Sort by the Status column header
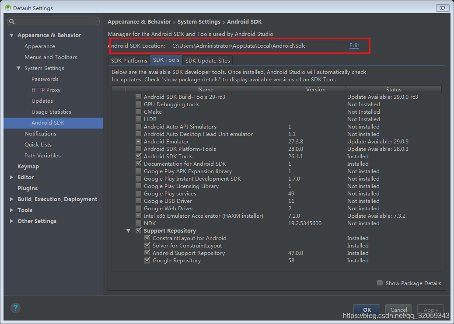Viewport: 454px width, 324px height. click(394, 90)
